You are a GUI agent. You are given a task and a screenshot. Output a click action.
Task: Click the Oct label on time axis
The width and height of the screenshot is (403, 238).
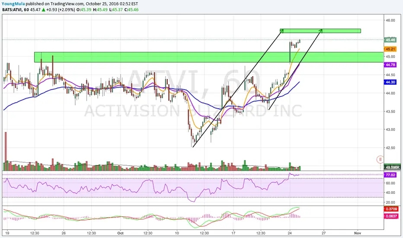click(120, 233)
